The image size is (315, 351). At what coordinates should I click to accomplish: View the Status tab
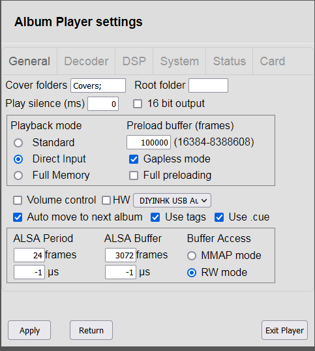point(230,61)
